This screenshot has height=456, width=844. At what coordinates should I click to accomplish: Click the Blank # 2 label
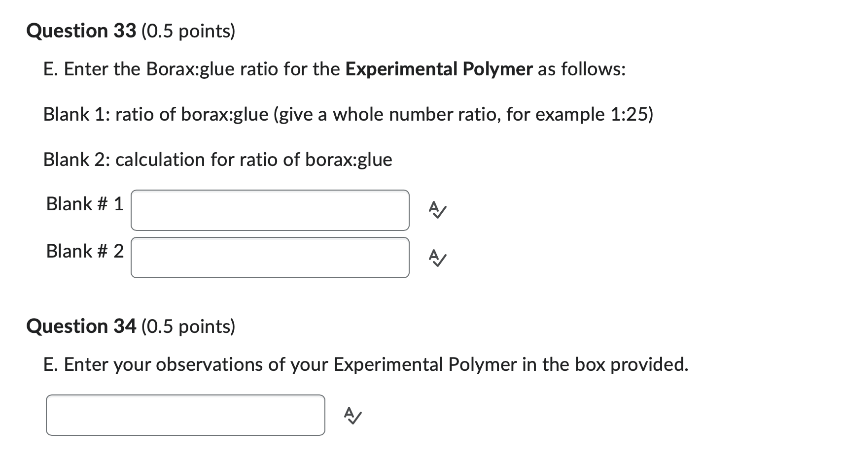(84, 251)
